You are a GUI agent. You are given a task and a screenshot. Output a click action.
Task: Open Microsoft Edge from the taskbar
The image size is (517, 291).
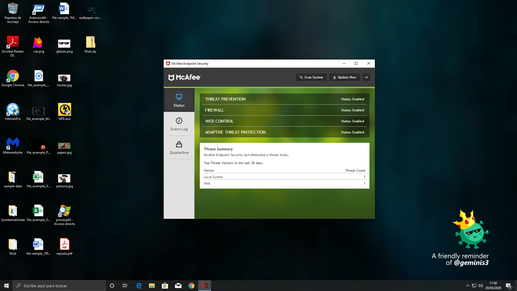point(139,286)
